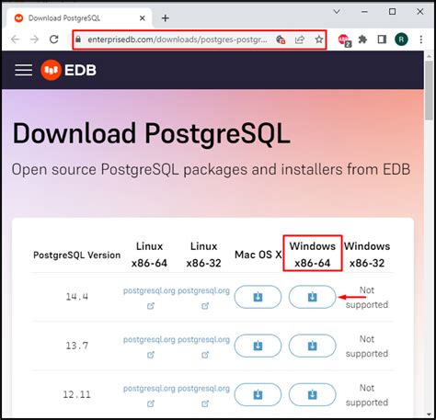Click the Windows x86-32 column header
436x420 pixels.
coord(367,255)
